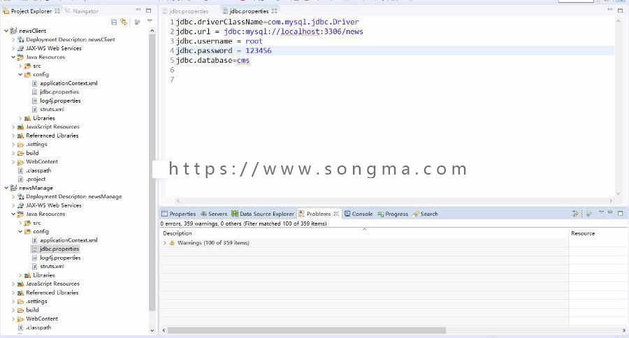Click the 'cms' database value
This screenshot has width=629, height=338.
pyautogui.click(x=243, y=61)
